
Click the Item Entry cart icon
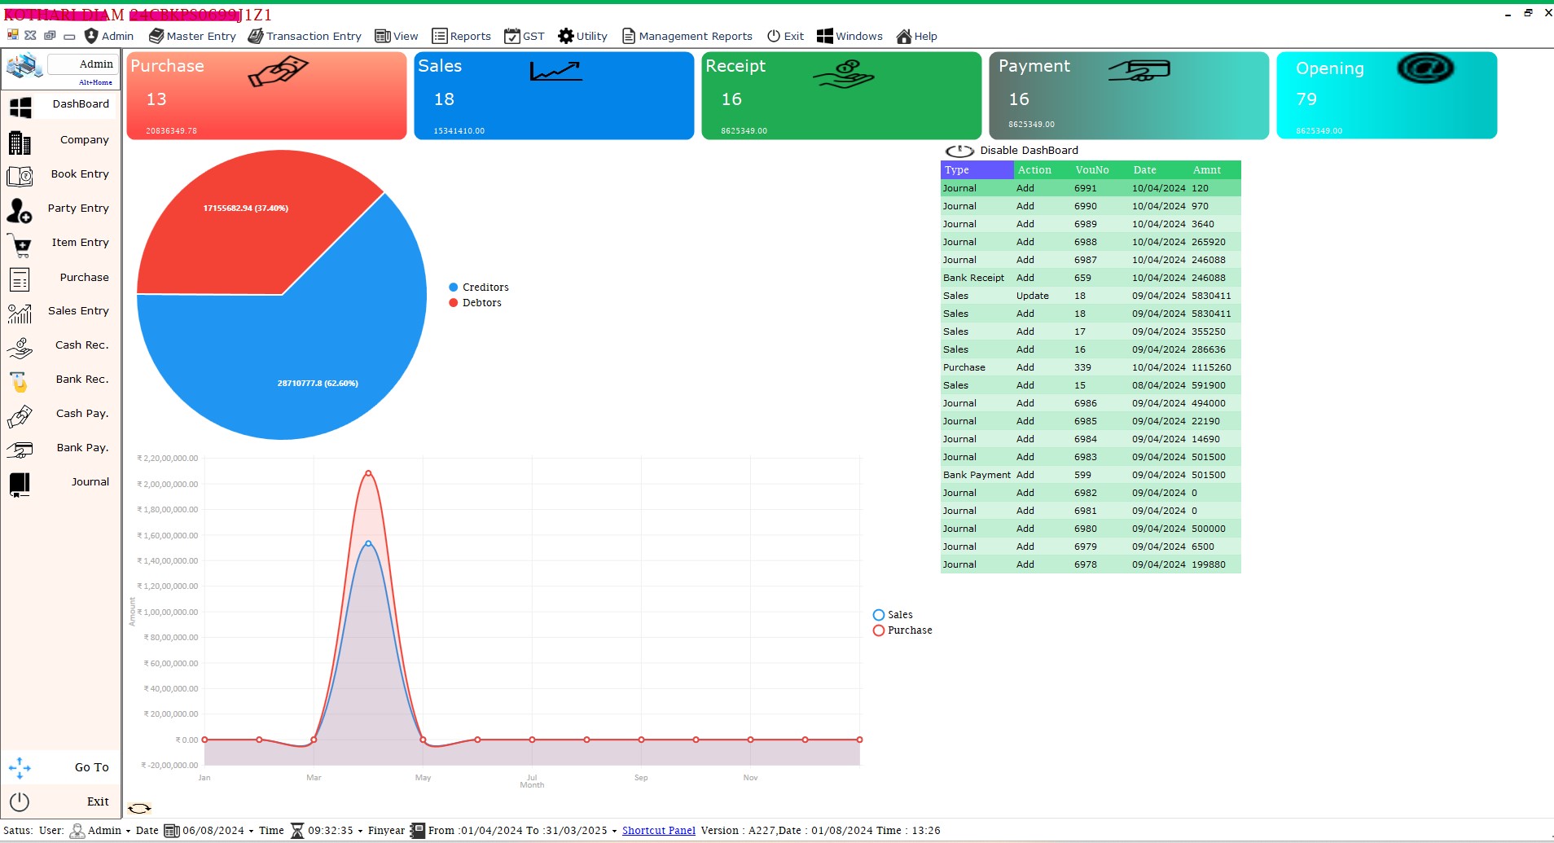coord(20,244)
